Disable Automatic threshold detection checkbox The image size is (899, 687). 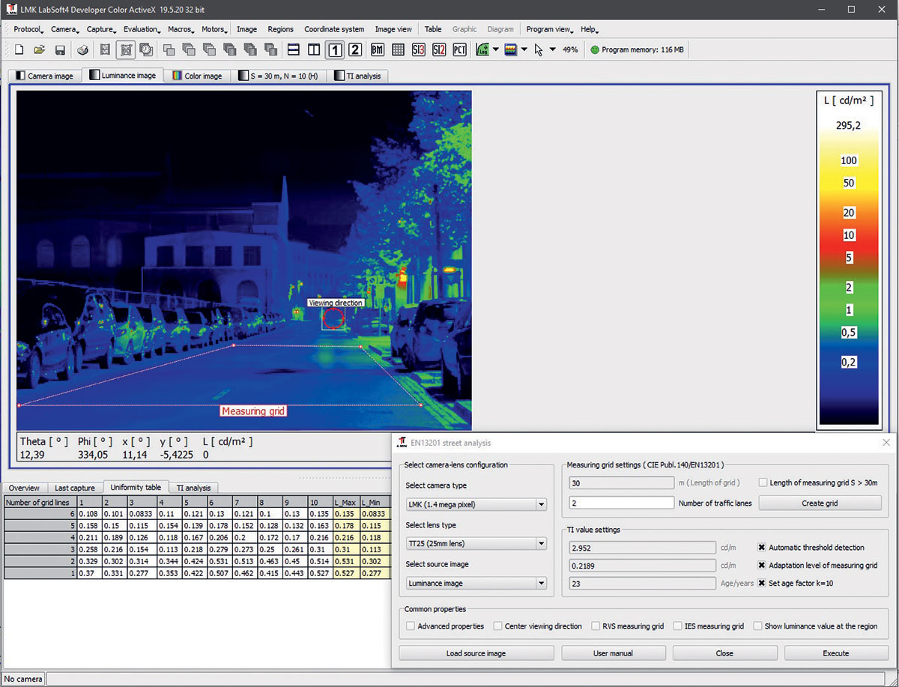(x=762, y=548)
